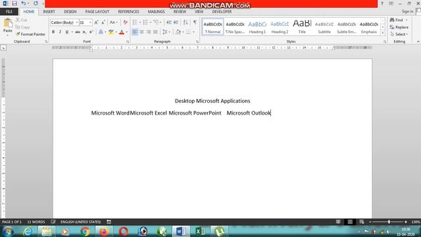The height and width of the screenshot is (237, 421).
Task: Toggle subscript formatting
Action: click(84, 32)
